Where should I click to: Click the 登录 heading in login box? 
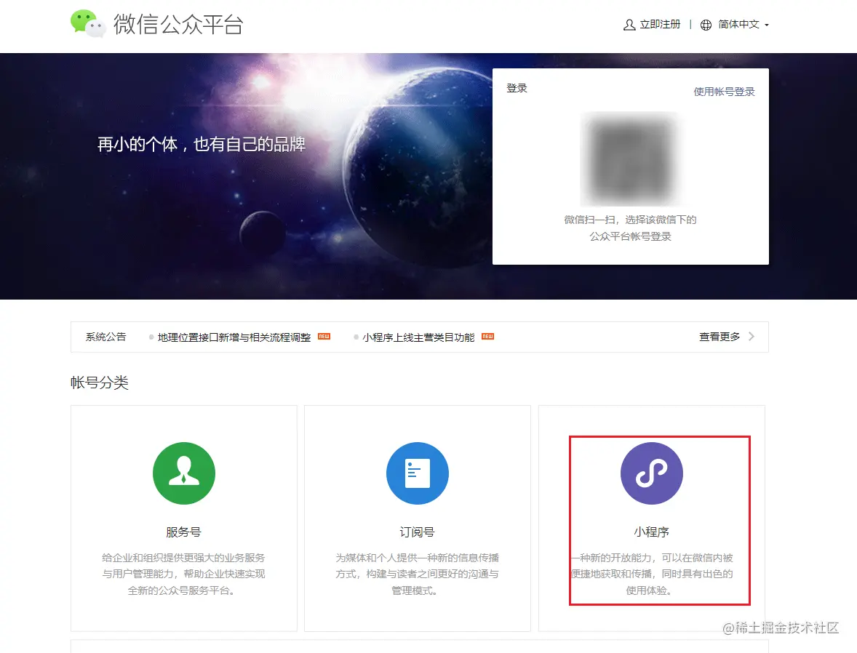[517, 88]
